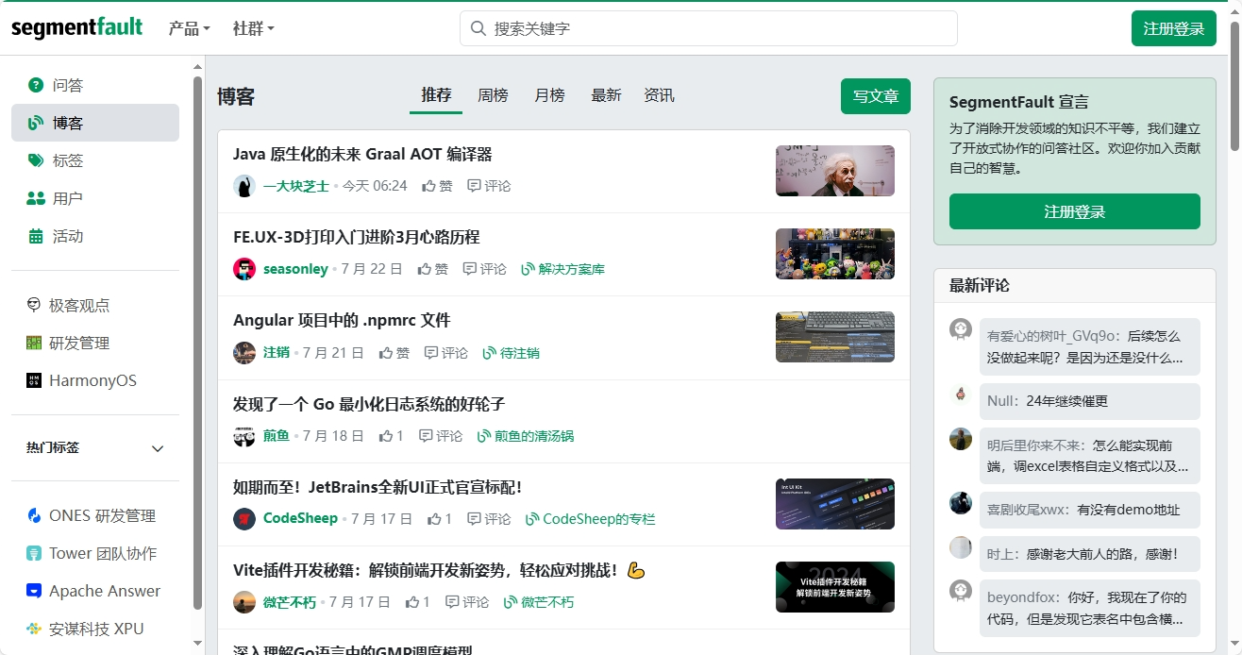Open the 社群 dropdown menu
Screen dimensions: 1242x655
coord(253,28)
